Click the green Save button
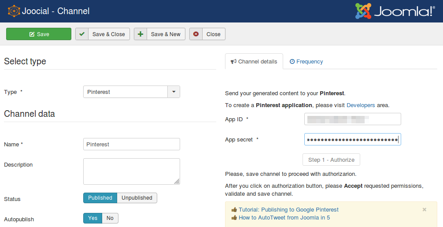This screenshot has width=443, height=227. (x=39, y=34)
